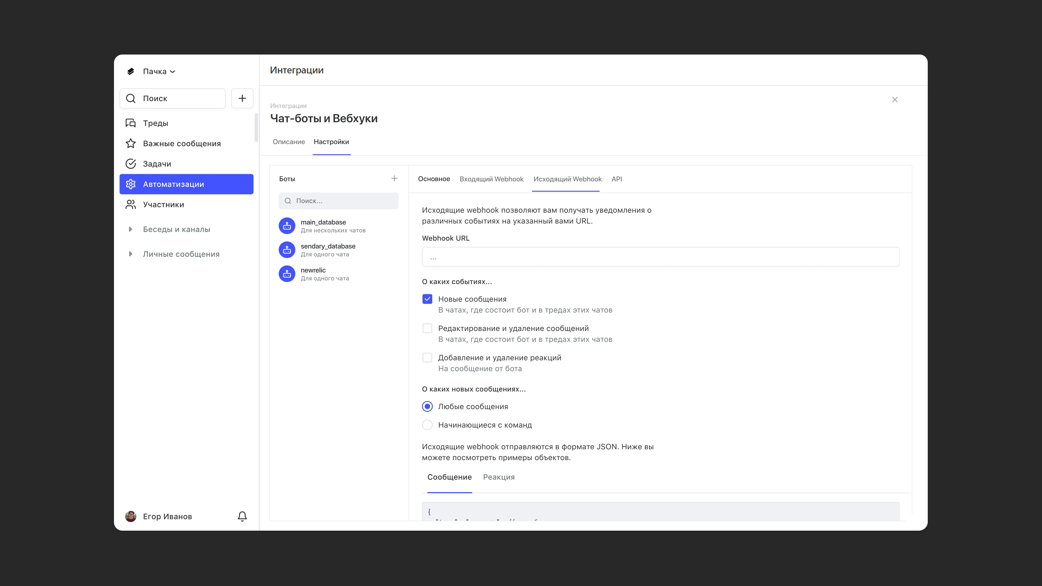Click the plus button next to search

coord(242,98)
